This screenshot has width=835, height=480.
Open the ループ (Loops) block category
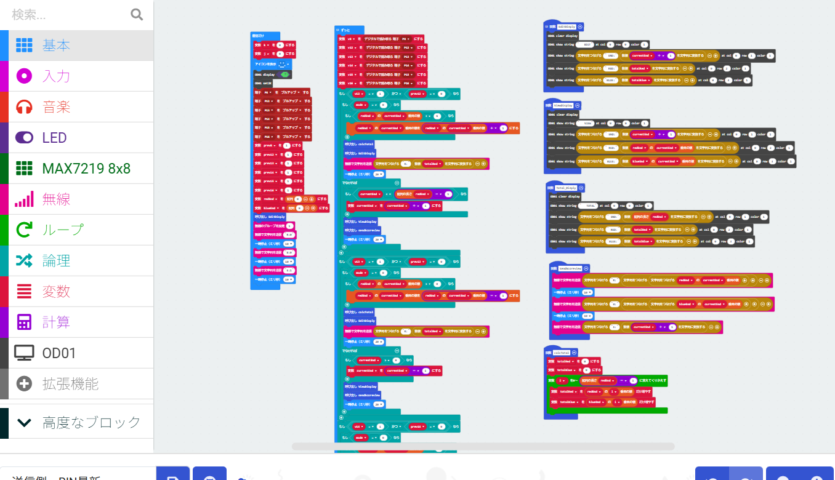coord(62,230)
